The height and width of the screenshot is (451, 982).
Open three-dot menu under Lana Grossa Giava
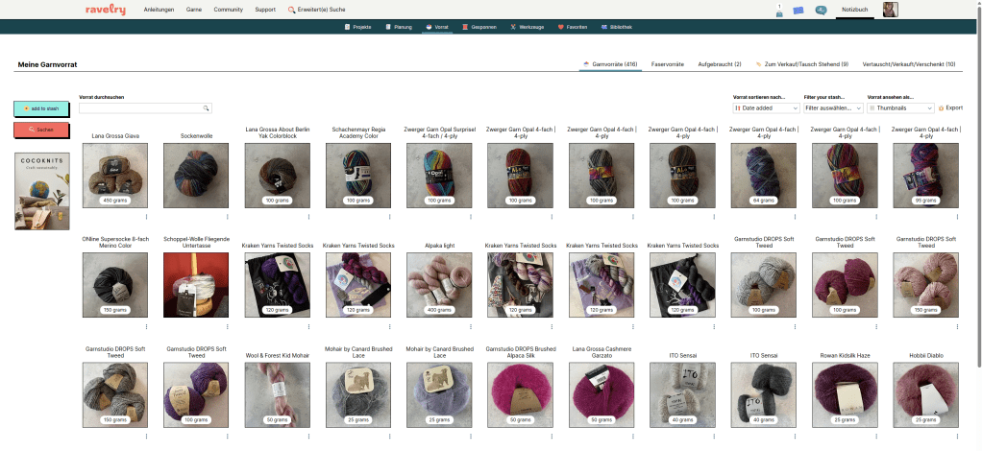pos(146,213)
